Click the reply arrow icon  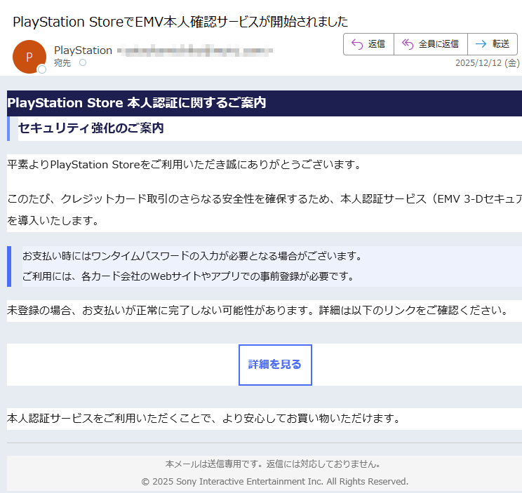[356, 43]
